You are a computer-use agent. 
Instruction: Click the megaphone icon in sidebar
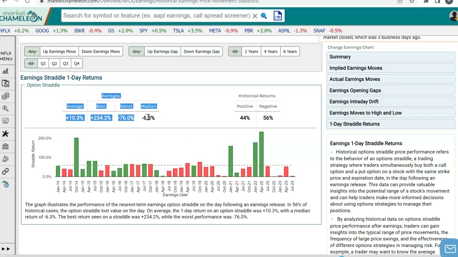click(5, 159)
